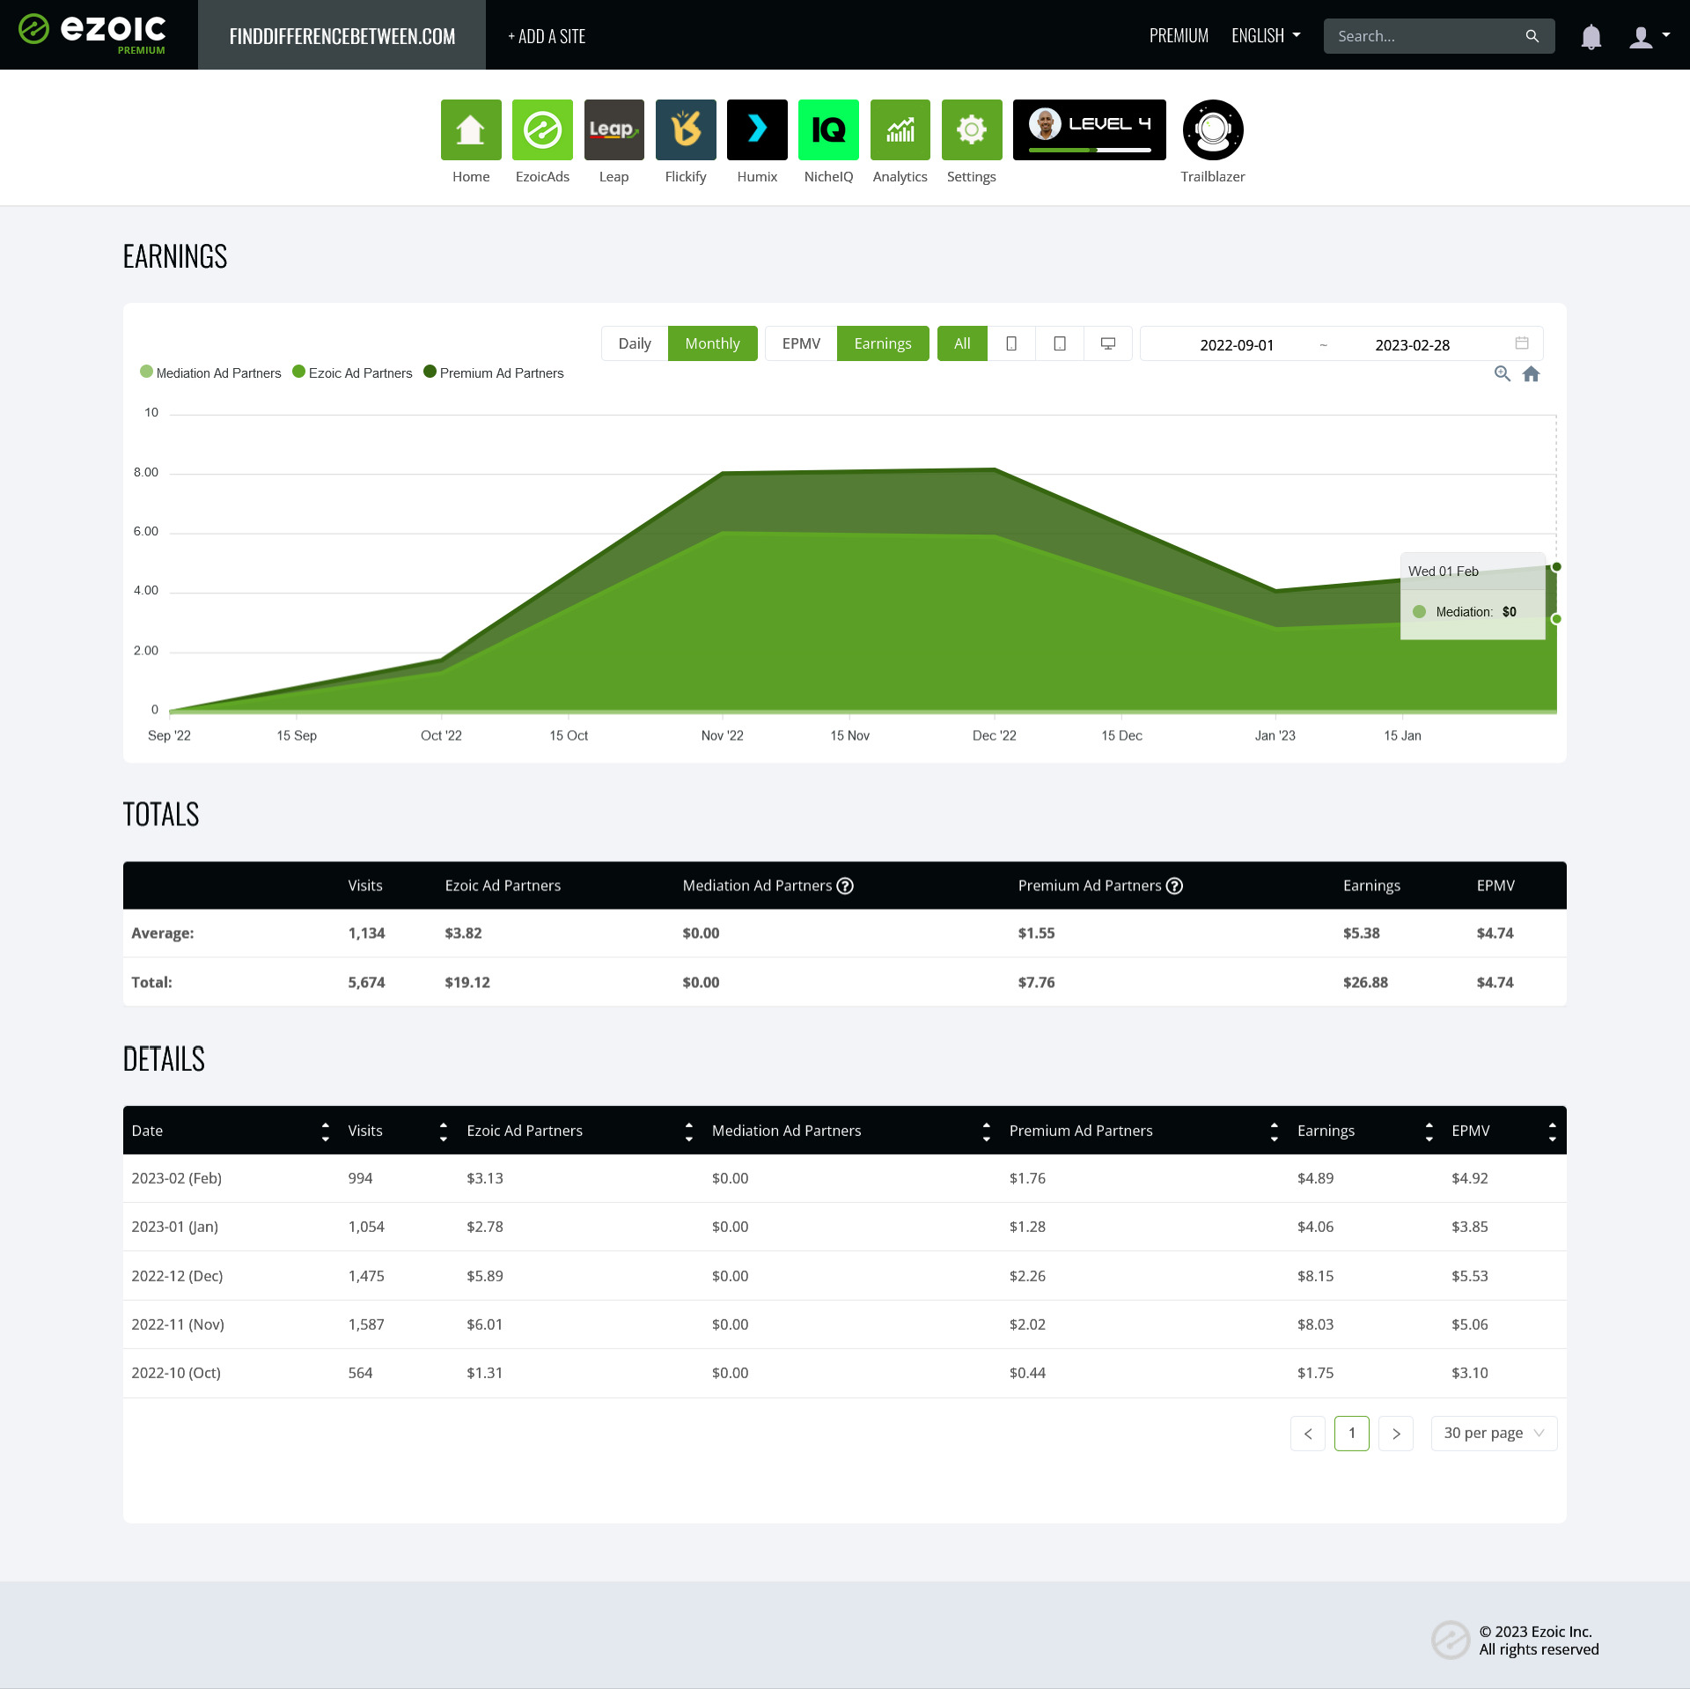
Task: Open the NicheIQ app icon
Action: 828,129
